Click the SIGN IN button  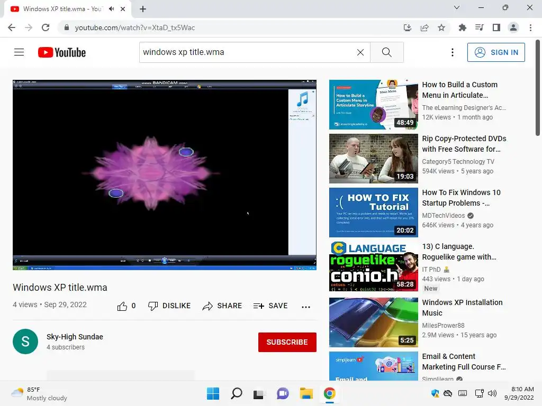pos(496,52)
